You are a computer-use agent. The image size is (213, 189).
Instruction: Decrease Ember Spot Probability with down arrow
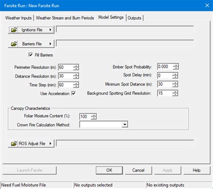[x=176, y=68]
